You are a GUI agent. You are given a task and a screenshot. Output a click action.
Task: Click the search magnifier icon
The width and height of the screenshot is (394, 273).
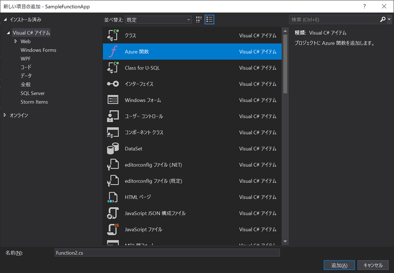(382, 19)
